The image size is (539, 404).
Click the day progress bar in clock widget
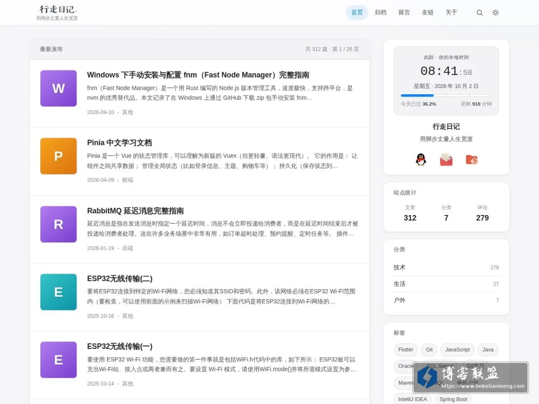click(x=446, y=95)
